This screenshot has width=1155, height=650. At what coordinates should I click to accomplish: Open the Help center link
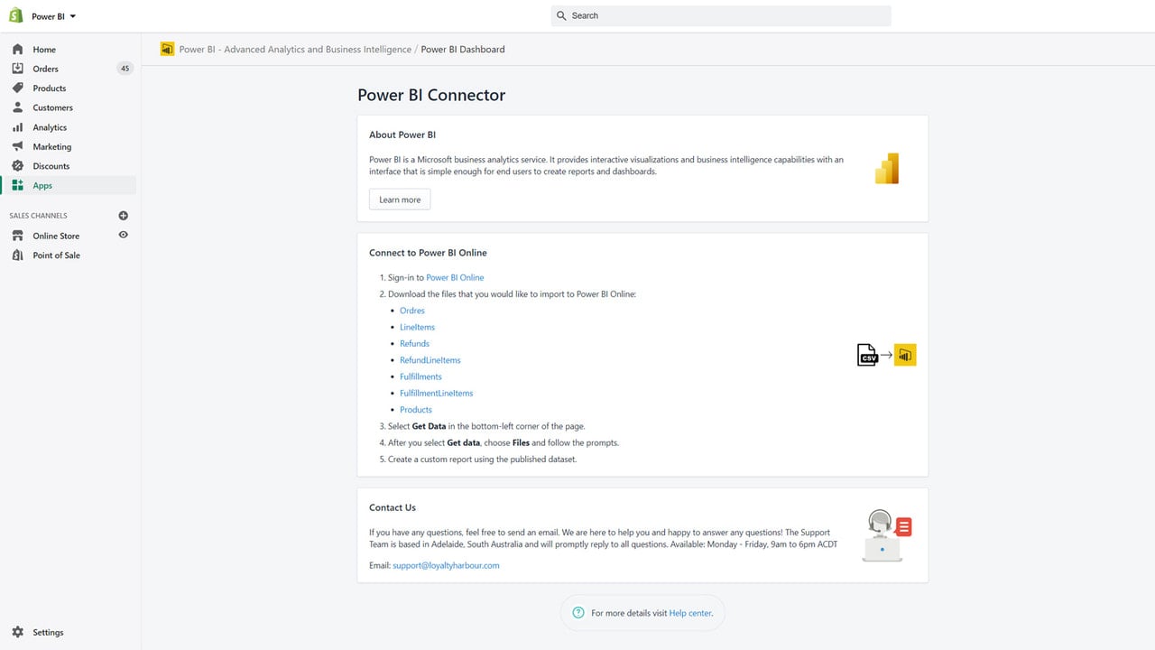690,613
